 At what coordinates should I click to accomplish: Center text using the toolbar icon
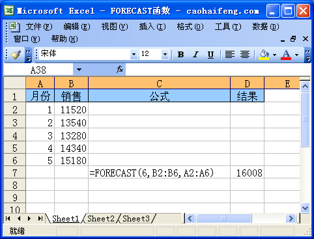[245, 55]
